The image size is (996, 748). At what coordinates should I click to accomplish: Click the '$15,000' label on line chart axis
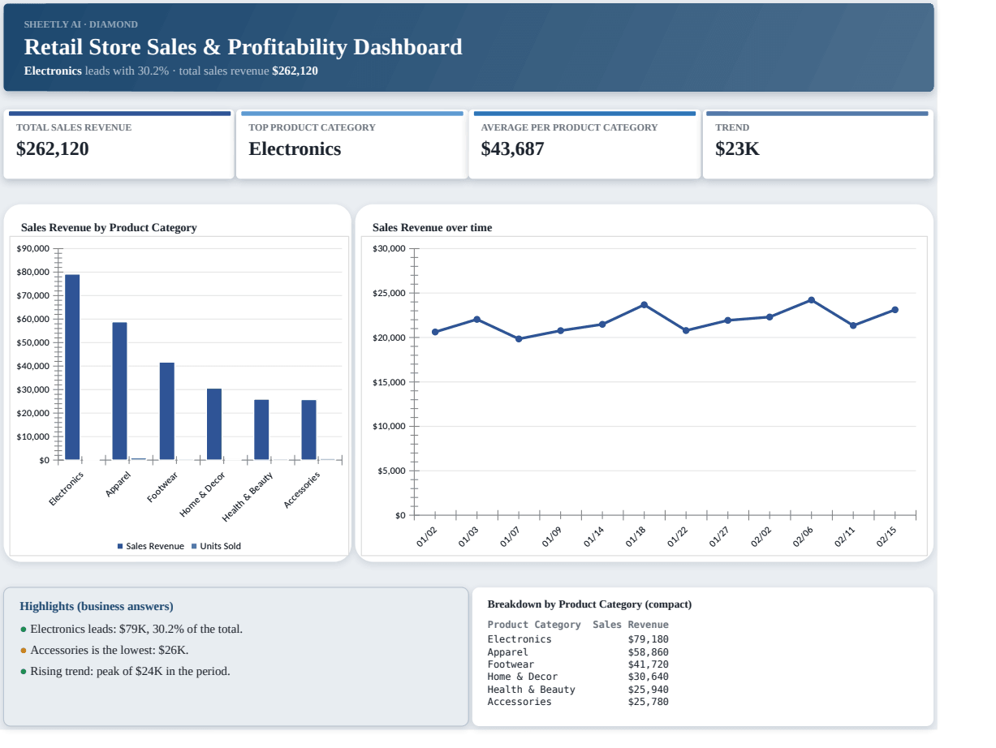click(389, 382)
